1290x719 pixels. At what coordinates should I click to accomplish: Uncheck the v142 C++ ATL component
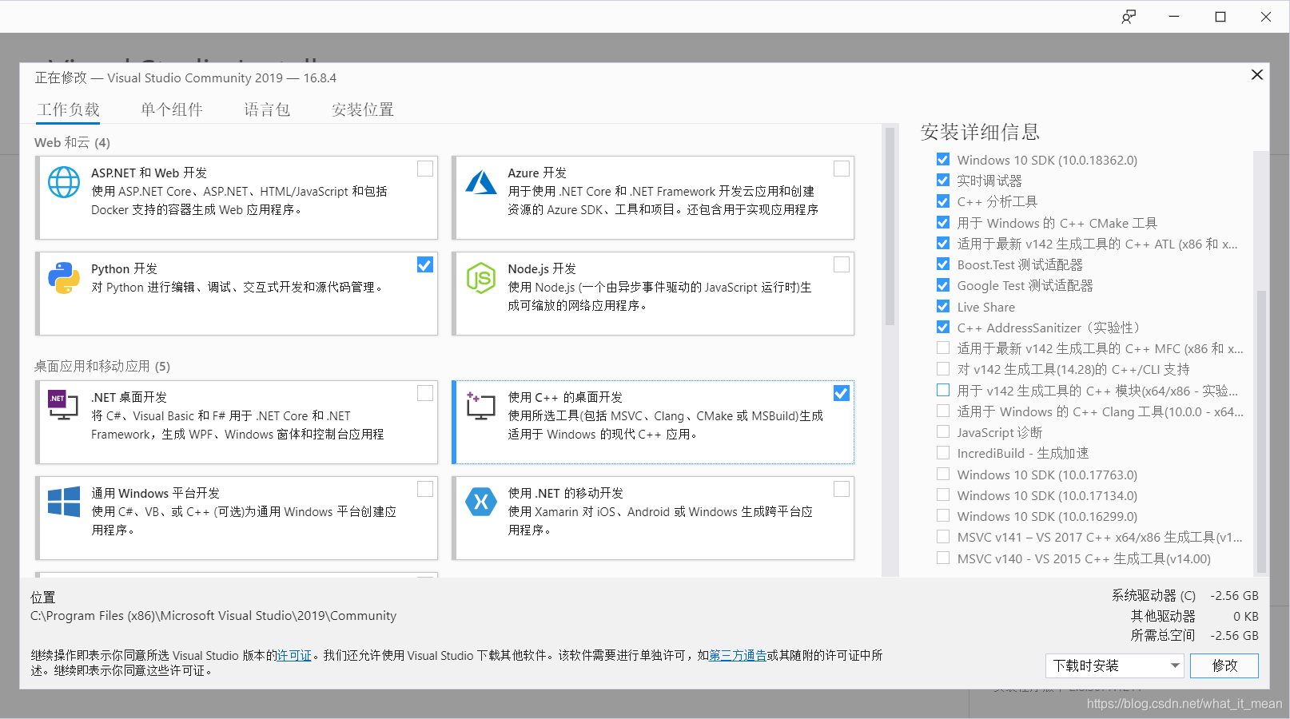point(943,244)
